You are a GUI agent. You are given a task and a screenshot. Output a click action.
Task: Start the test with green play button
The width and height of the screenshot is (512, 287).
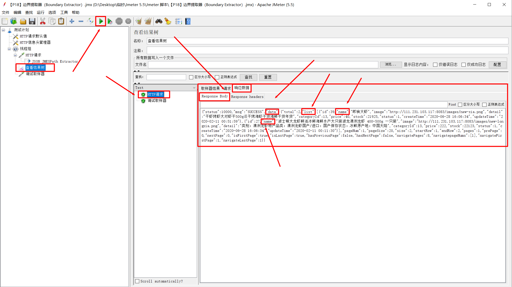[x=101, y=21]
